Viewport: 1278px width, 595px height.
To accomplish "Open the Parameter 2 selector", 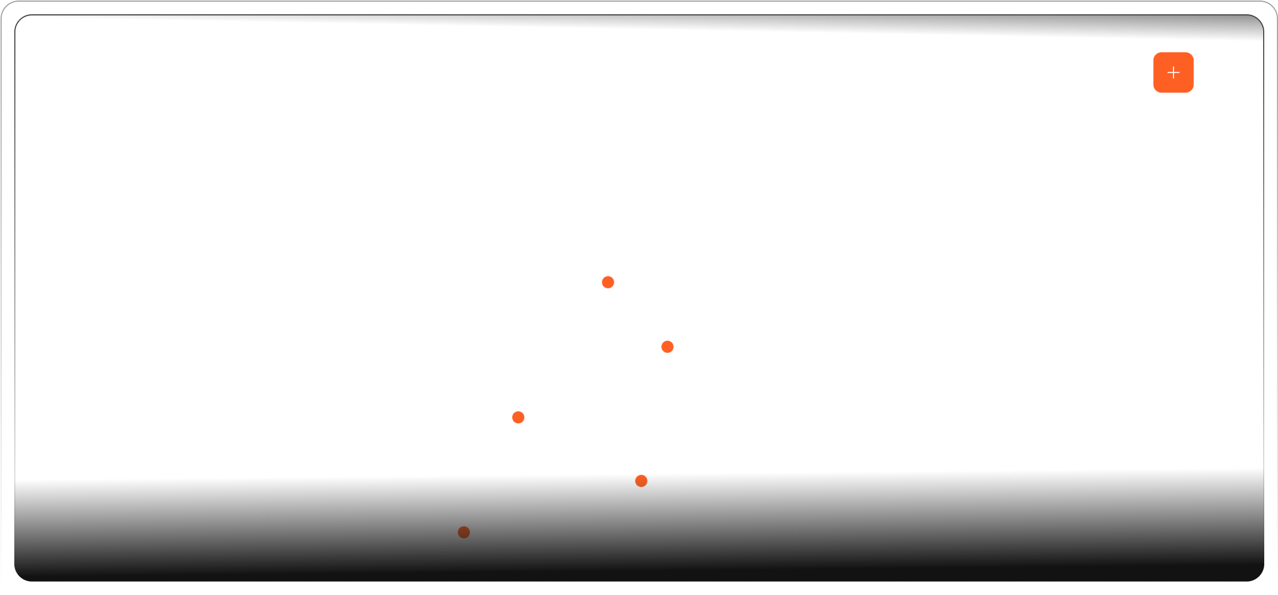I will coord(1052,372).
